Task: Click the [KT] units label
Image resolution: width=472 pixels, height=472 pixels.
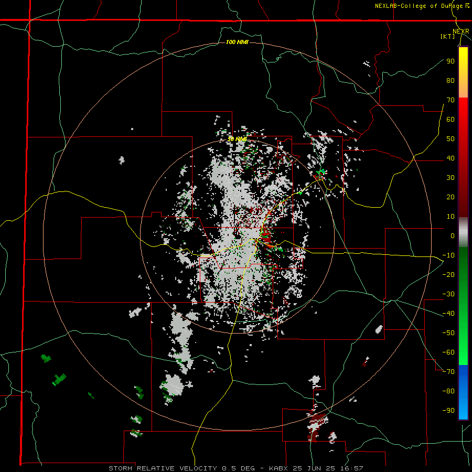Action: (448, 36)
